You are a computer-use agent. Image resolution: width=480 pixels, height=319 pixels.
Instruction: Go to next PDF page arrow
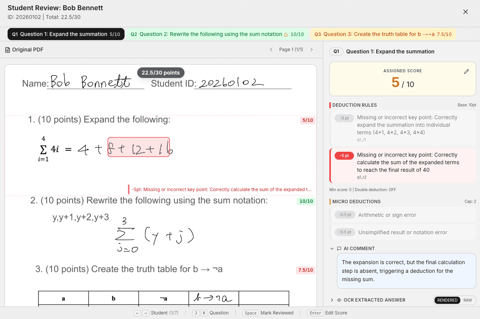point(312,50)
